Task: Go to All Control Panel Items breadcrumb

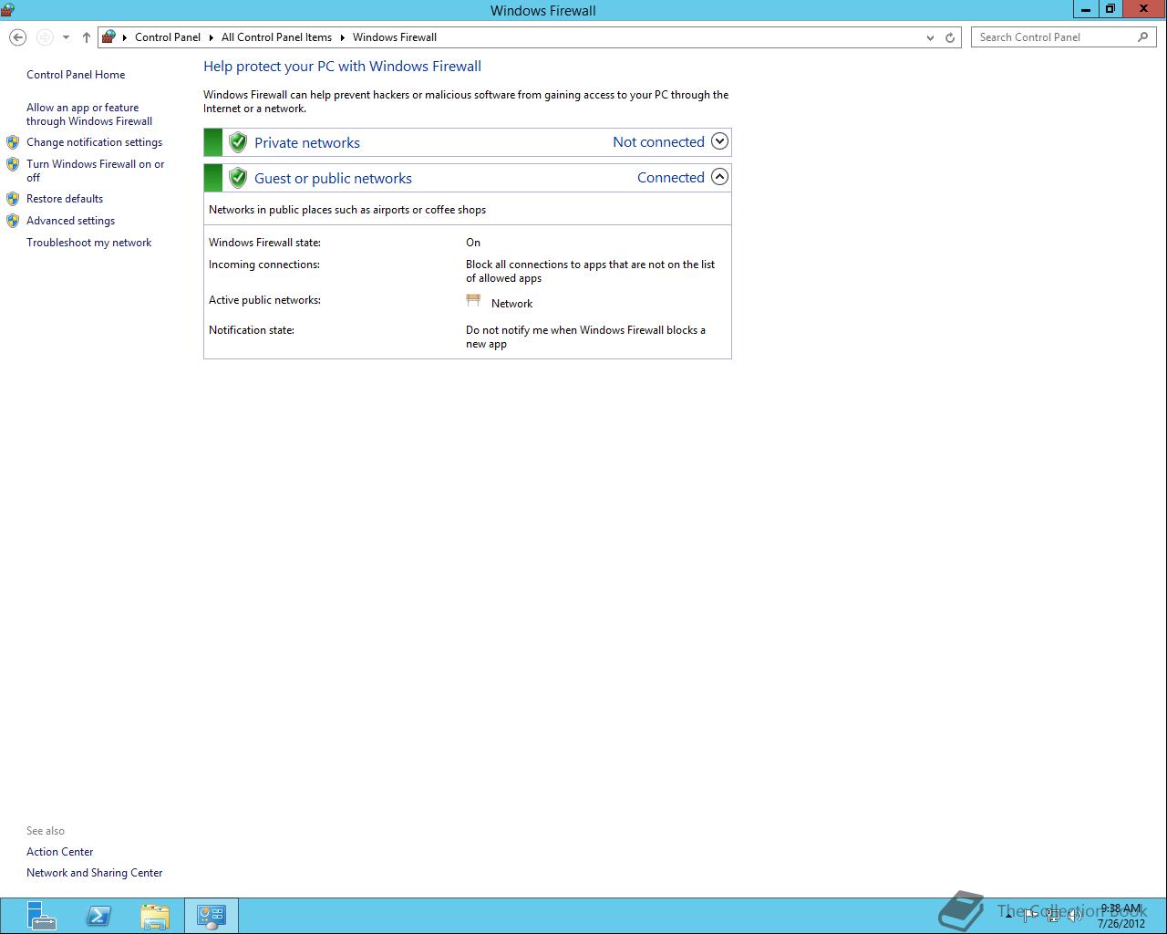Action: 276,37
